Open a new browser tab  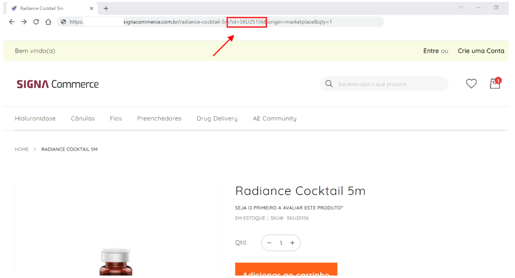point(106,8)
